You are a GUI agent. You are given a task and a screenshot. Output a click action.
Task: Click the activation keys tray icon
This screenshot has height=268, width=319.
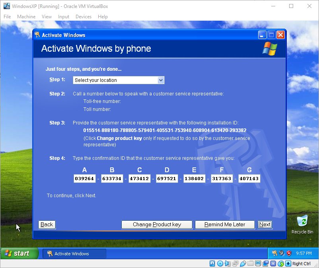tap(274, 253)
